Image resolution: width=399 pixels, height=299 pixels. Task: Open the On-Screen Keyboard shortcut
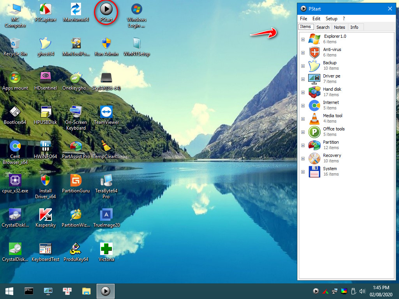click(x=76, y=118)
